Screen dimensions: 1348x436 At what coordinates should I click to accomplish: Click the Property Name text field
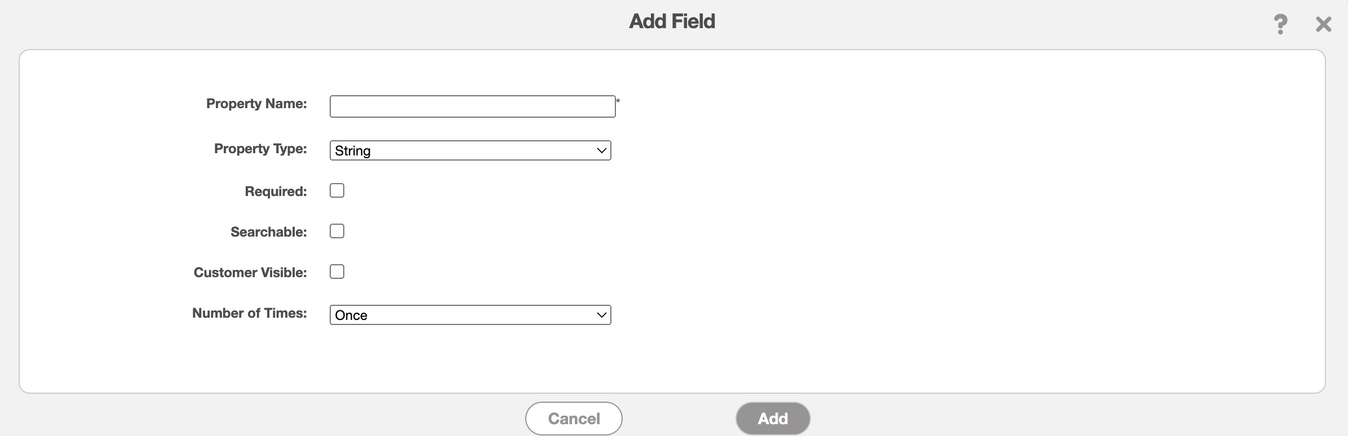(x=472, y=106)
